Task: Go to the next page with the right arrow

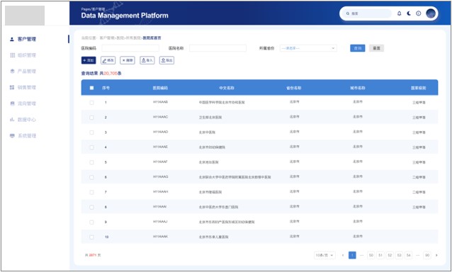Action: pos(436,255)
